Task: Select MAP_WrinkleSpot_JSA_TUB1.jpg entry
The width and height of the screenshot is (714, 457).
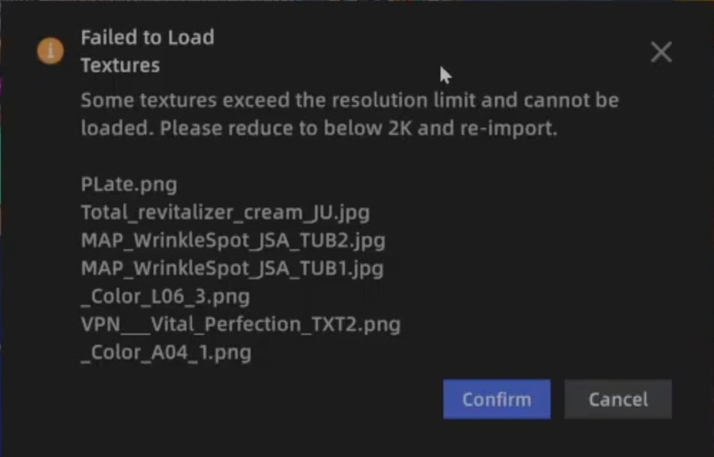Action: coord(232,268)
